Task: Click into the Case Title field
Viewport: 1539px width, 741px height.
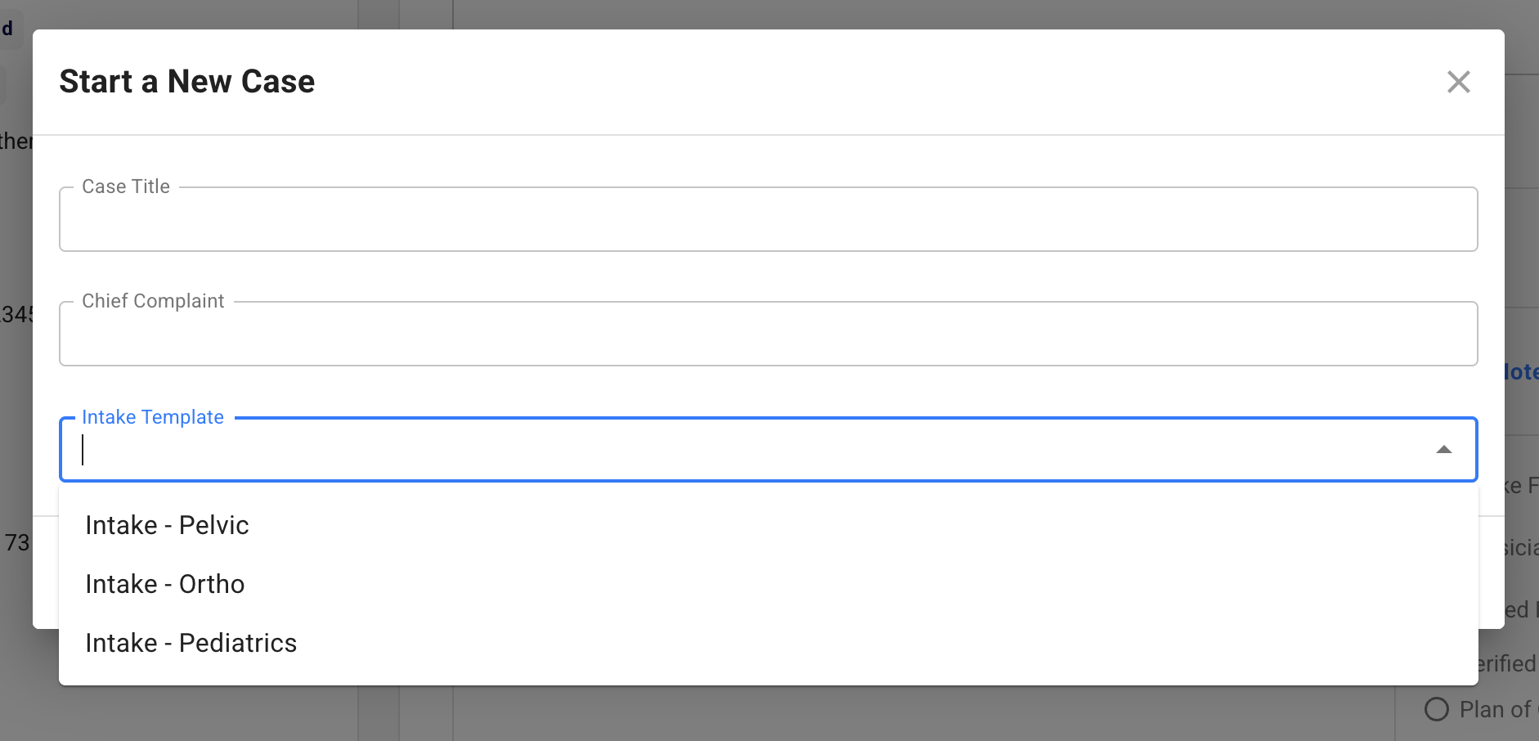Action: (767, 220)
